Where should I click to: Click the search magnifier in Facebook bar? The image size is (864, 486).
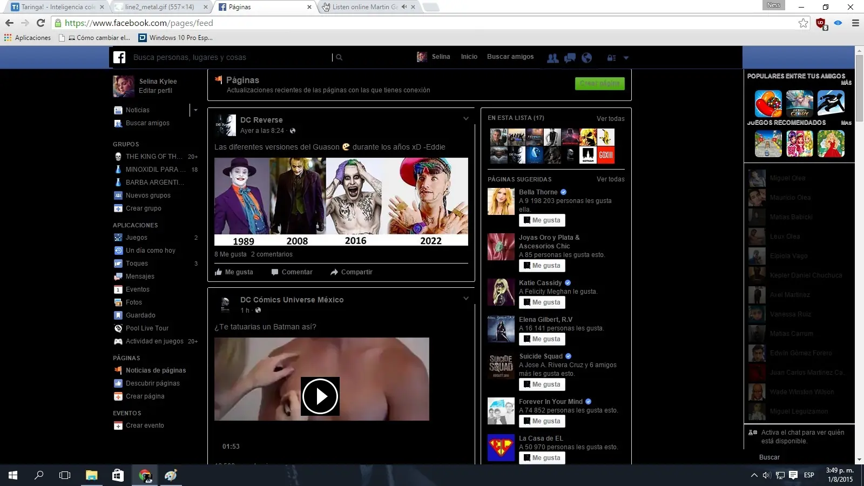pyautogui.click(x=339, y=57)
